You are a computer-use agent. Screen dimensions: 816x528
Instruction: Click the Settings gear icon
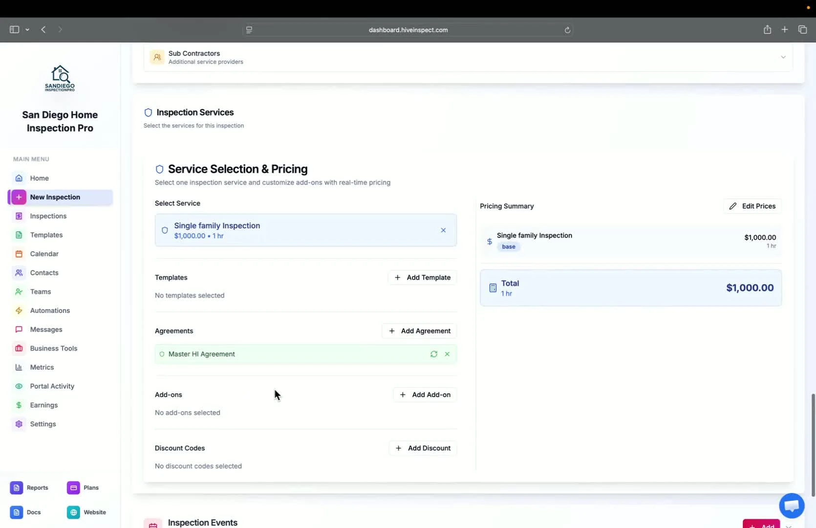(x=19, y=424)
